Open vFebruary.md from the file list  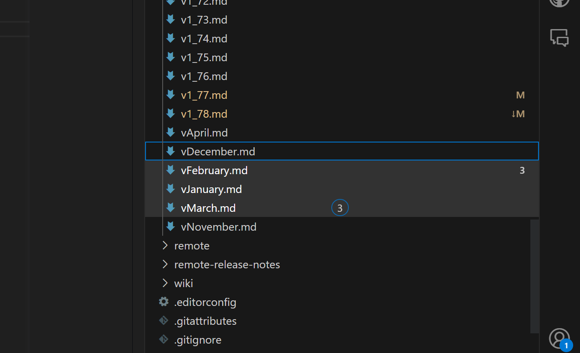point(214,170)
